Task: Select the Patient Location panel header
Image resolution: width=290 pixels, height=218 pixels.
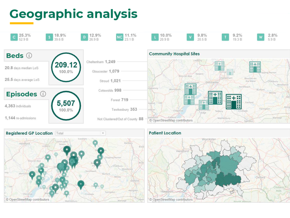Action: (164, 133)
